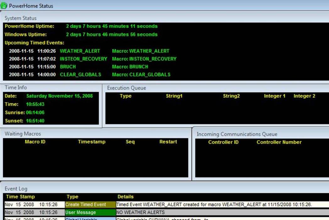
Task: Select the uptime value ending in 56 seconds
Action: [112, 35]
